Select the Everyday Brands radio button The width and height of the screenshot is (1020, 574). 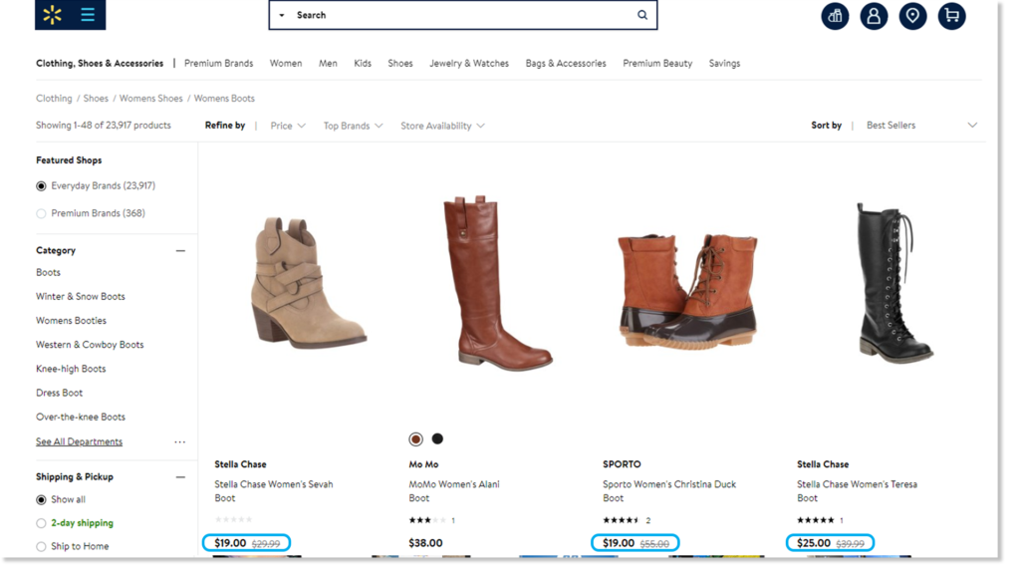point(41,186)
